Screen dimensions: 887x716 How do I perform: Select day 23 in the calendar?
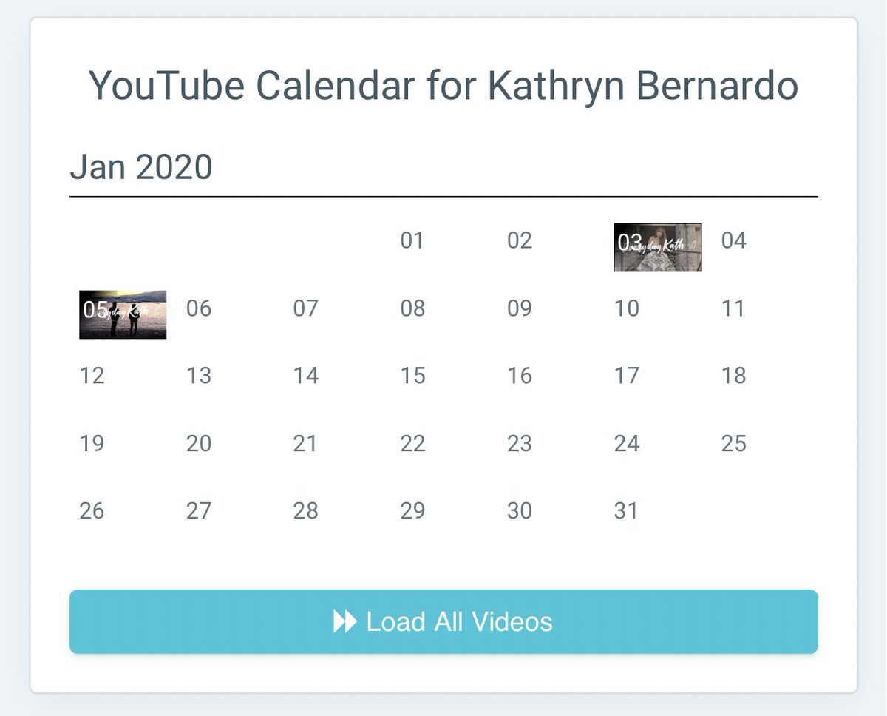[x=520, y=444]
